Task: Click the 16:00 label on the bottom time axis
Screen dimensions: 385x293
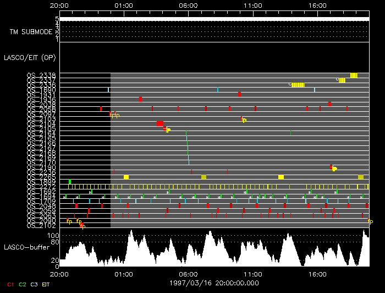Action: 317,273
